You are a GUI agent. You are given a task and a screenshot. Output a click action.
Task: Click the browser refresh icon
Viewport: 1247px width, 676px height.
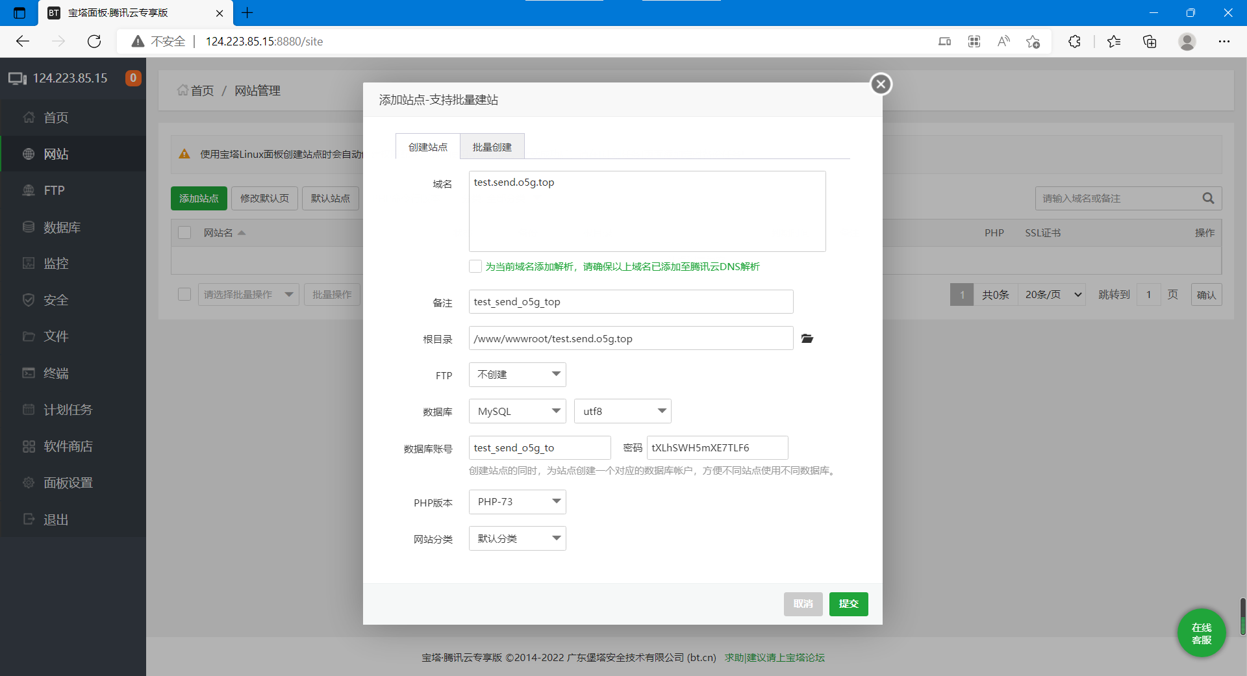point(94,42)
